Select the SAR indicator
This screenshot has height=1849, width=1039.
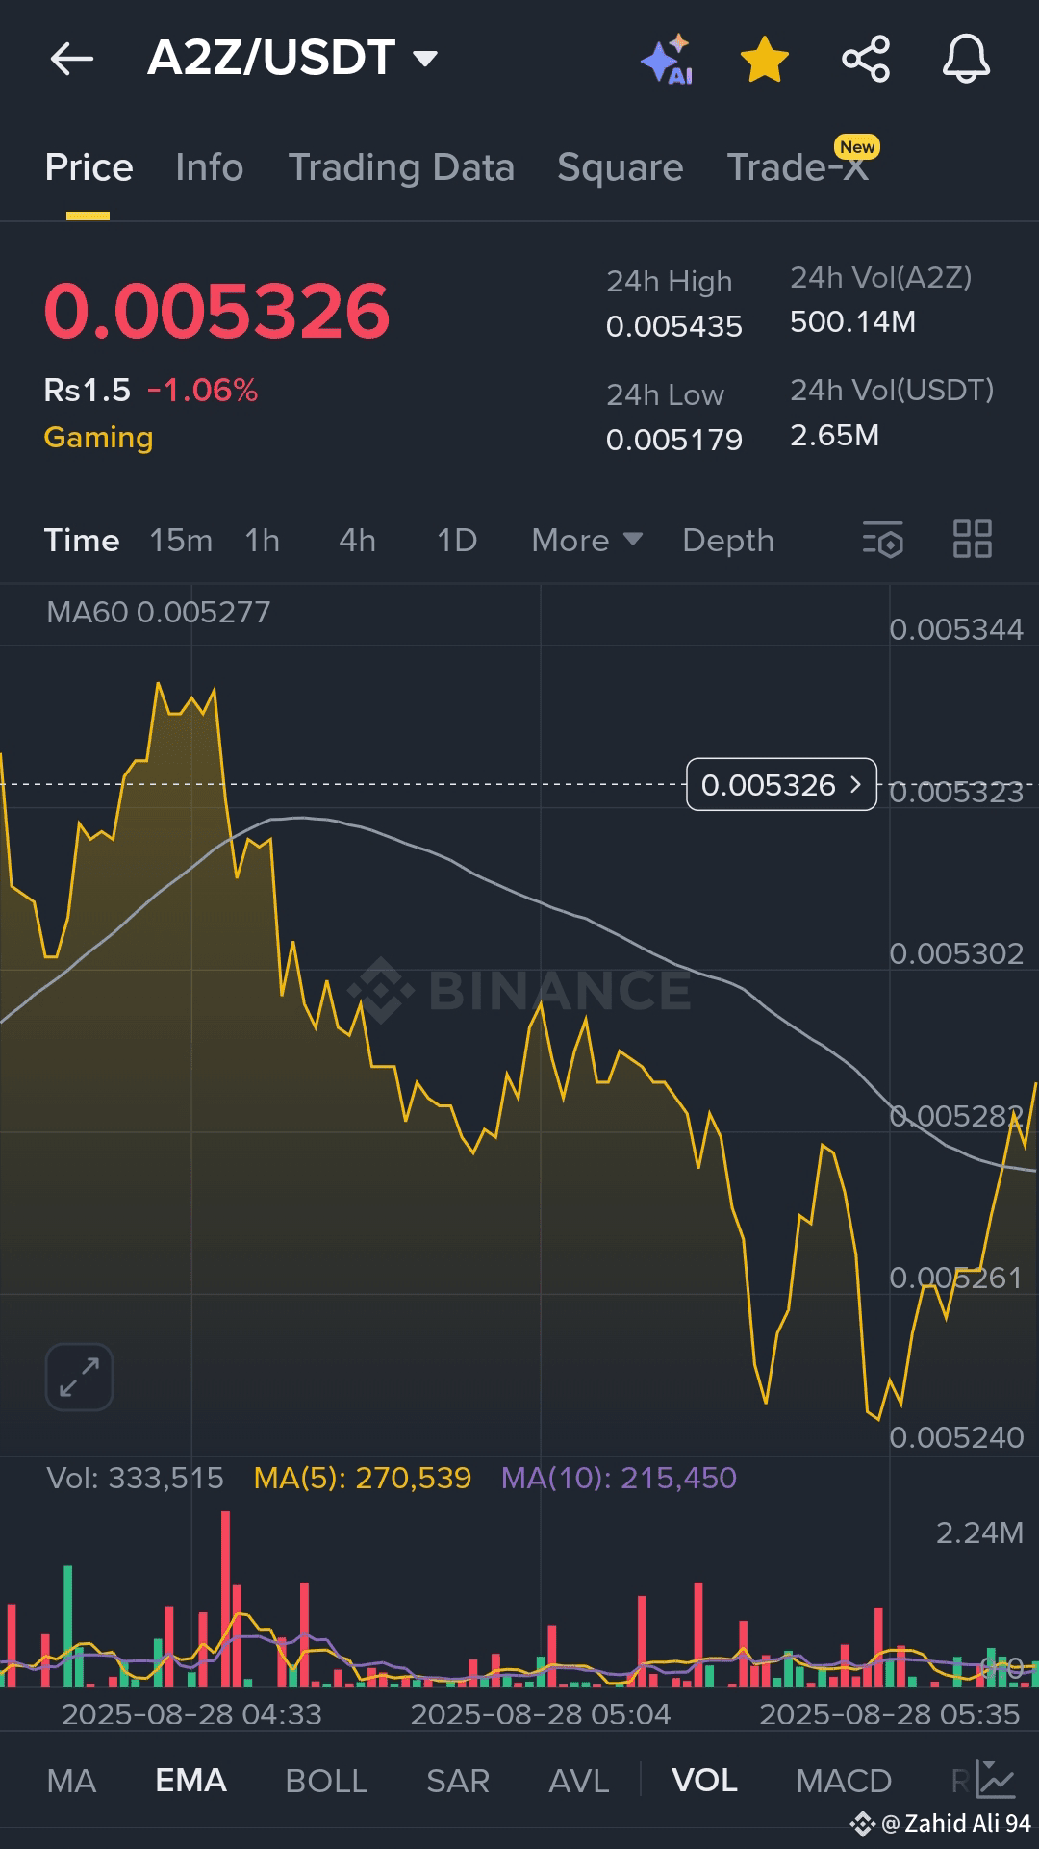pos(458,1781)
